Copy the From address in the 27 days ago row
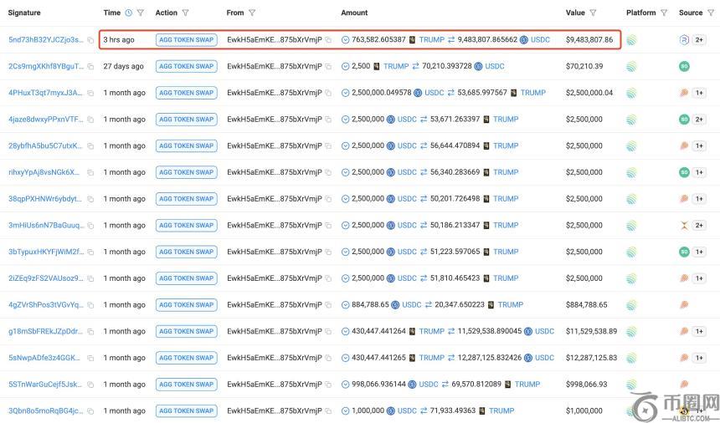 pyautogui.click(x=328, y=67)
